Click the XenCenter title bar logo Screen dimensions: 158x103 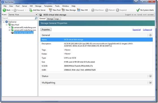(3, 2)
